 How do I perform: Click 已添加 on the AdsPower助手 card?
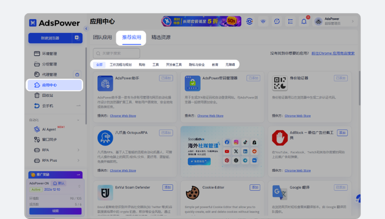point(166,78)
